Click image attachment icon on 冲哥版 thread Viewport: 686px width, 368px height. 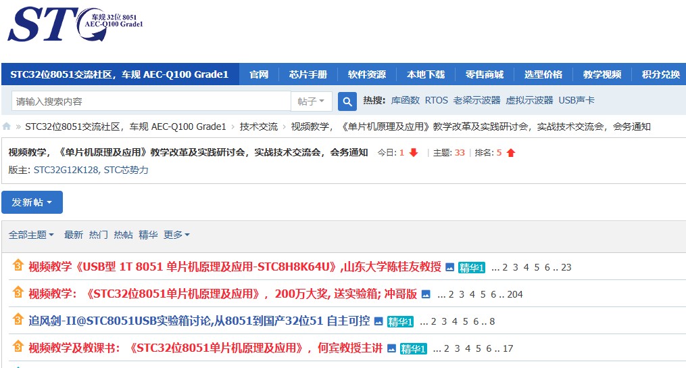pos(426,294)
